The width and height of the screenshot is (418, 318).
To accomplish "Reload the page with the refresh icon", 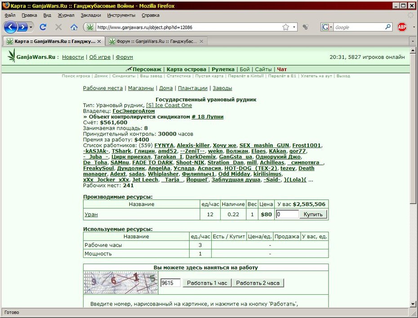I will (43, 27).
